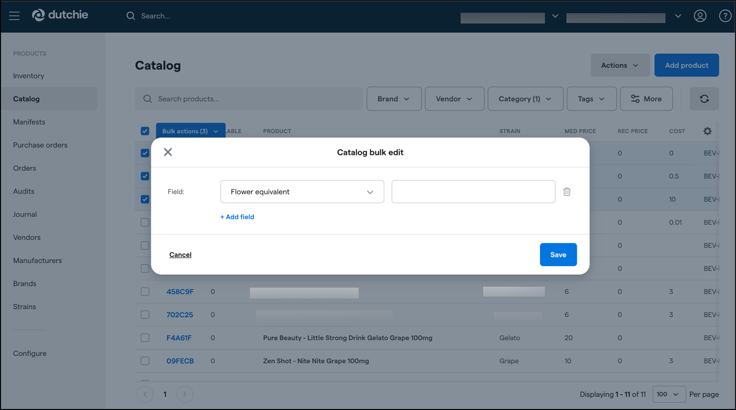
Task: Cancel the catalog bulk edit
Action: (180, 254)
